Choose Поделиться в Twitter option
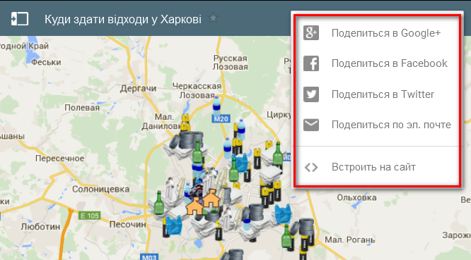This screenshot has height=260, width=471. [x=377, y=94]
